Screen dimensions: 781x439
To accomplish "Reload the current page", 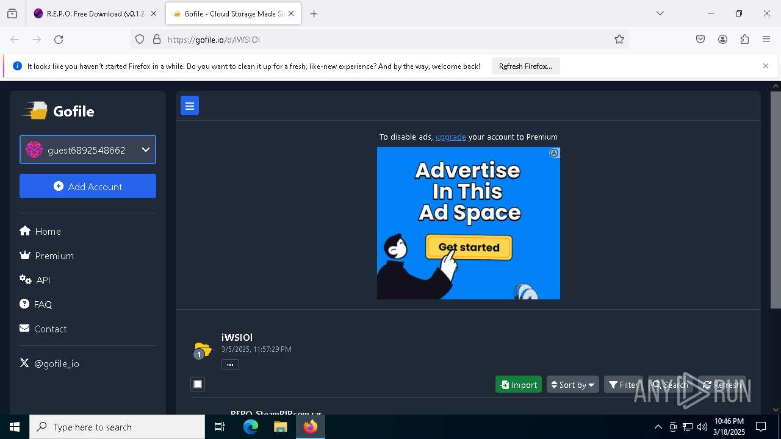I will click(x=59, y=39).
